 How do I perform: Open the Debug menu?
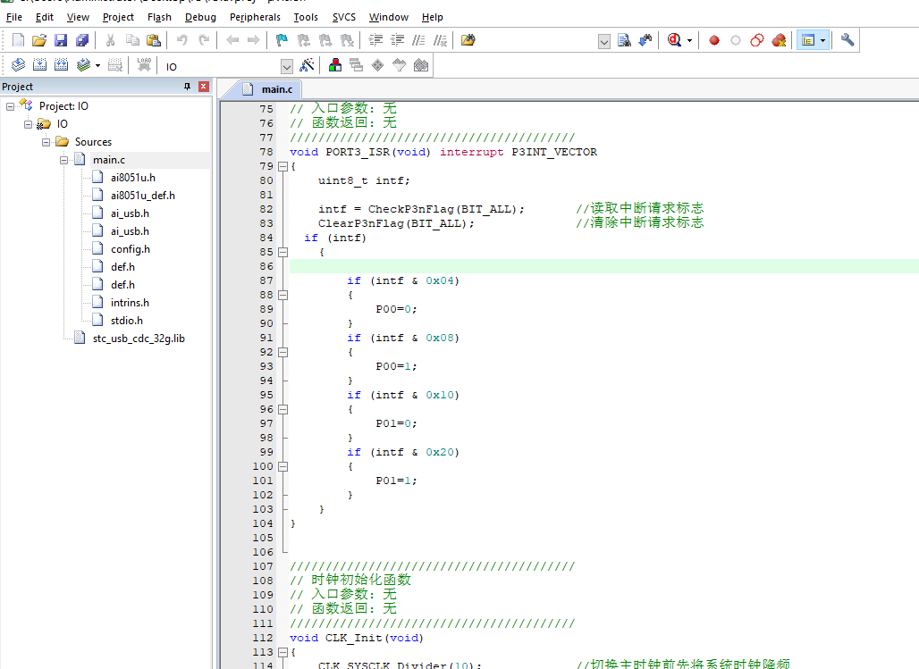[200, 17]
